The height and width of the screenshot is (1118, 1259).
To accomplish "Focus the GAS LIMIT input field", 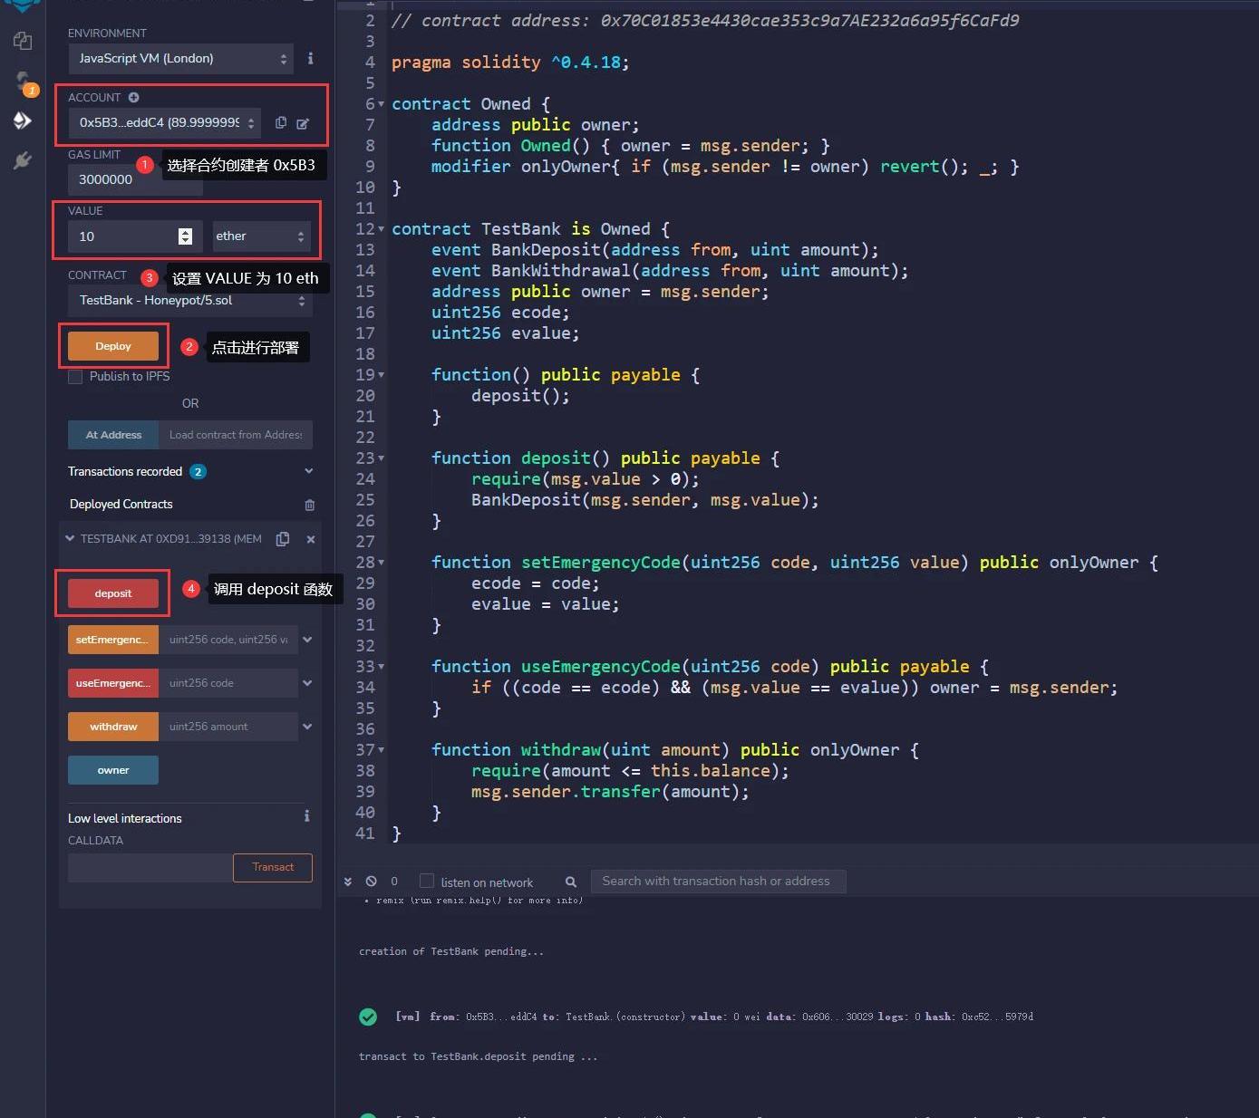I will [x=135, y=179].
